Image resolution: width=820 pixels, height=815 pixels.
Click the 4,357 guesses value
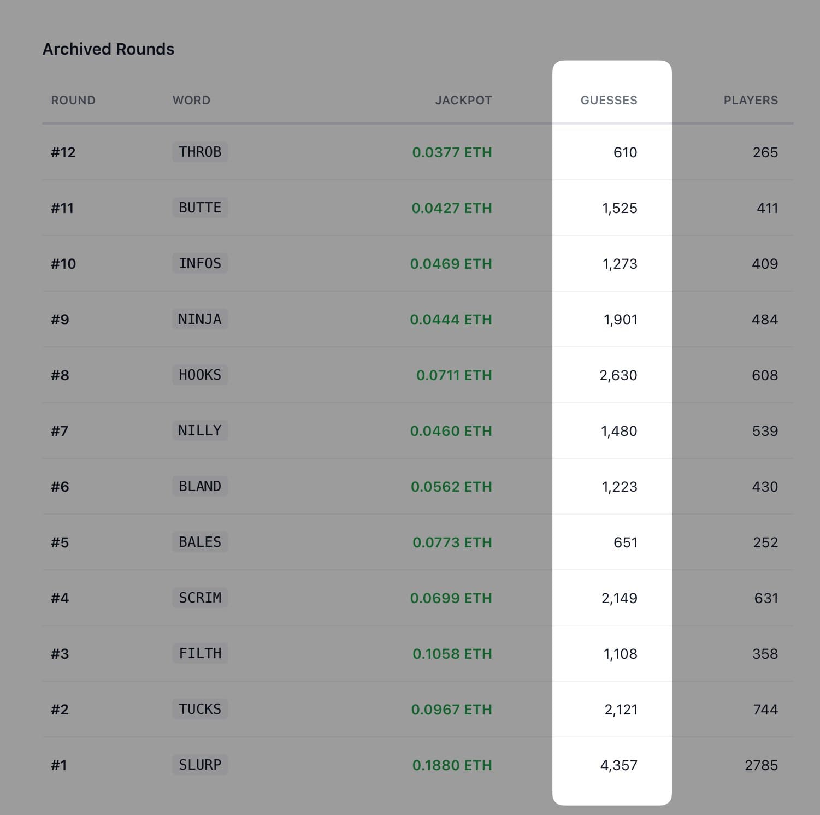[618, 765]
